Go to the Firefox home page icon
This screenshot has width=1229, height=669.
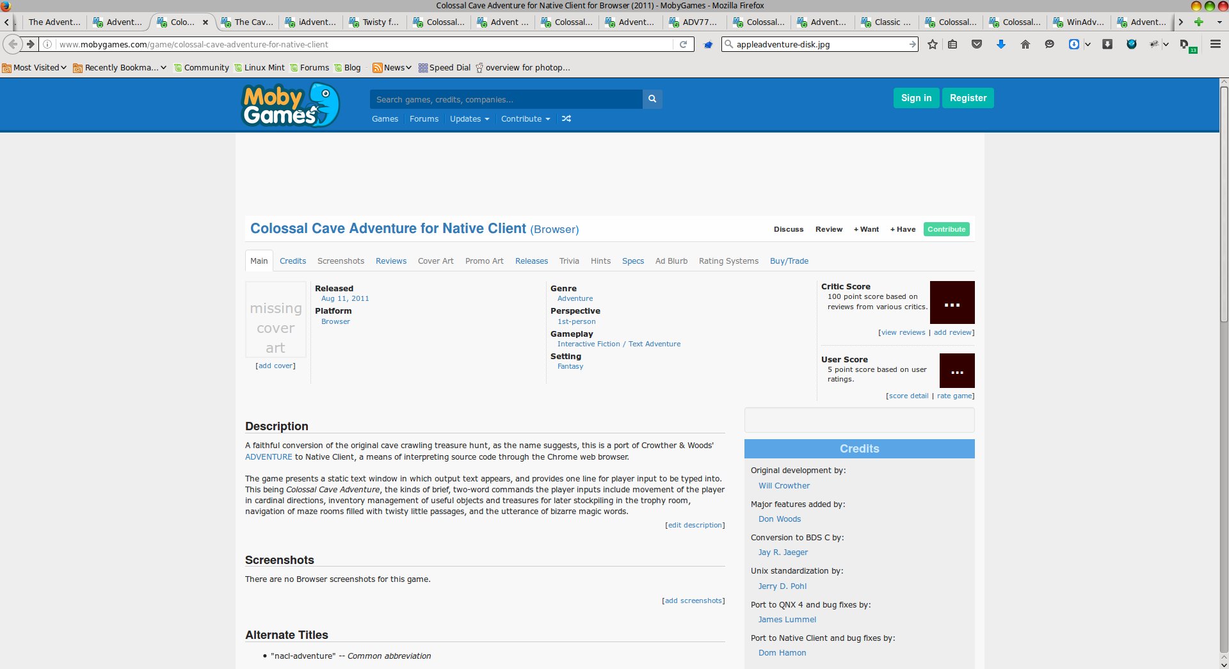tap(1025, 44)
